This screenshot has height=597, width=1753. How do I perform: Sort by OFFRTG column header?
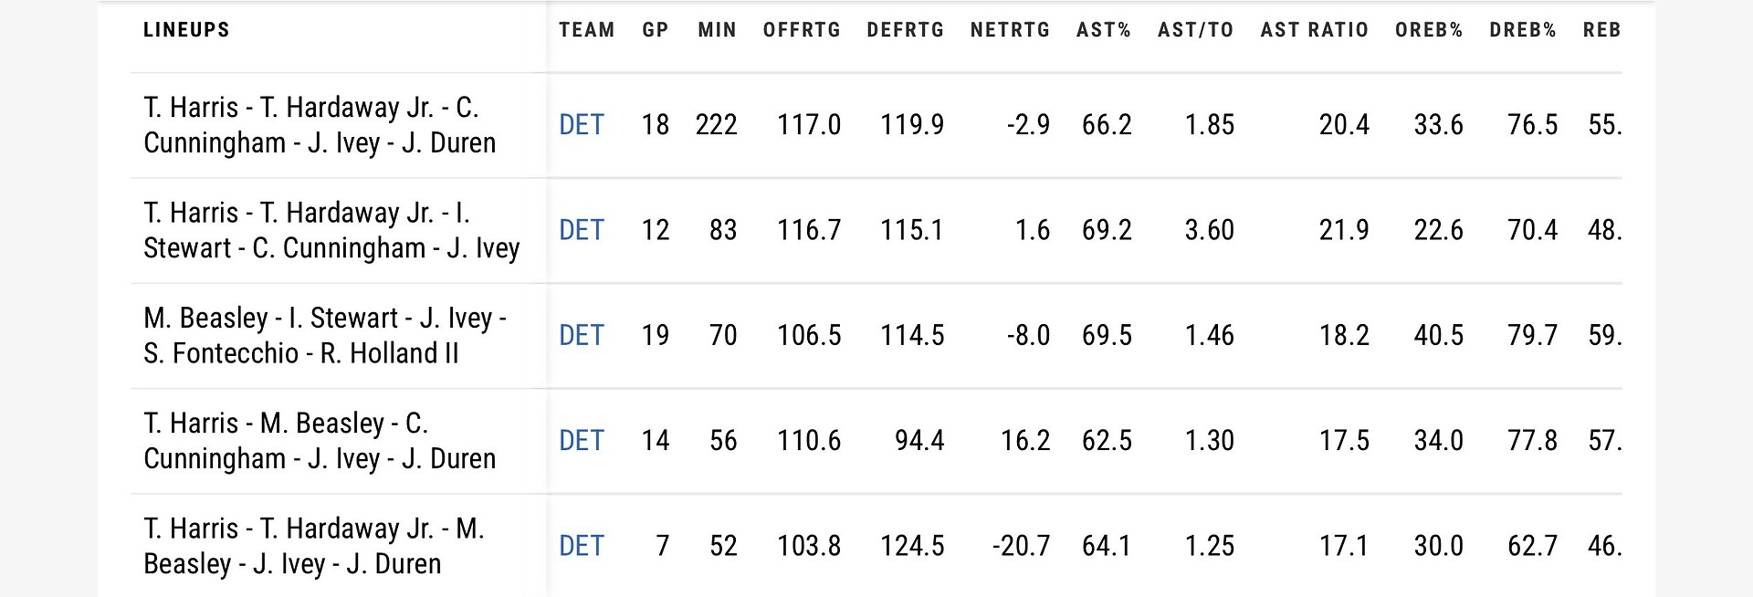tap(802, 30)
